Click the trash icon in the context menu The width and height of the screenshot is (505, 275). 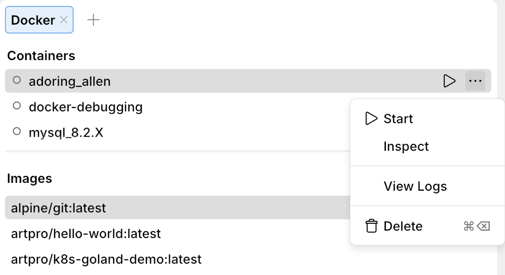(371, 226)
